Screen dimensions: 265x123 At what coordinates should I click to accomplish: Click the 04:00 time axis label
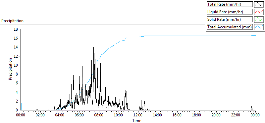click(x=60, y=115)
